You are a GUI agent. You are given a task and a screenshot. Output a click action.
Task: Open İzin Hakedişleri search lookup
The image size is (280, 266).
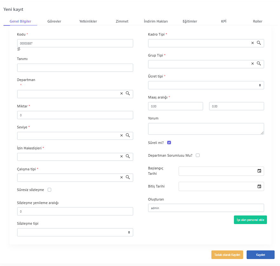pyautogui.click(x=128, y=156)
